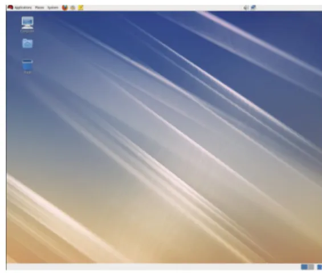This screenshot has height=273, width=322.
Task: Select the Trash desktop icon
Action: coord(27,65)
